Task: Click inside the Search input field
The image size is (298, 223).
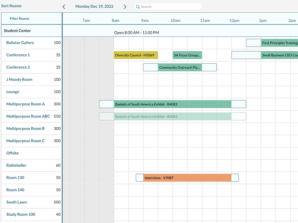Action: (167, 7)
